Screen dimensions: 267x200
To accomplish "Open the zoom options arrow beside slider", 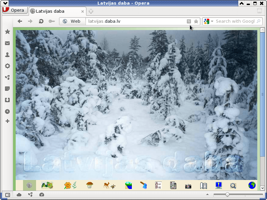I will pos(207,194).
